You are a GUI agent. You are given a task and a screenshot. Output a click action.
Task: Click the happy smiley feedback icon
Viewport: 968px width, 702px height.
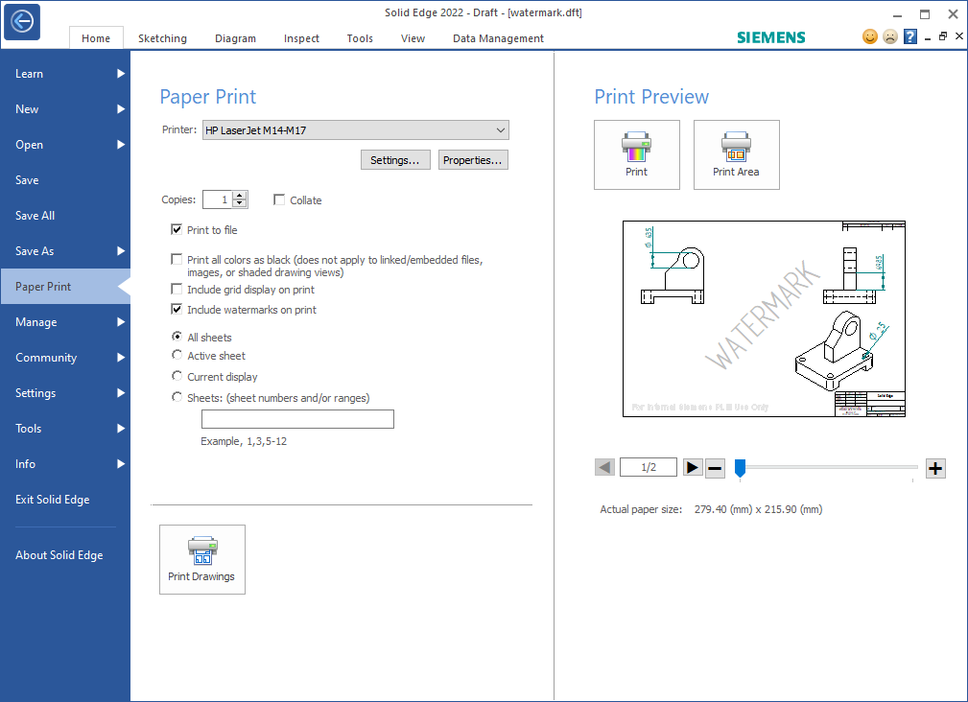point(869,37)
